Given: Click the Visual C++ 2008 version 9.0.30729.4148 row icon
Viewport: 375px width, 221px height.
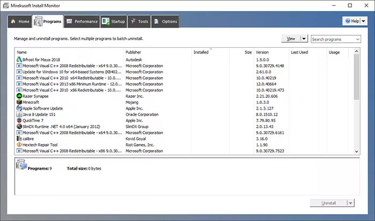Looking at the screenshot, I should pos(19,66).
